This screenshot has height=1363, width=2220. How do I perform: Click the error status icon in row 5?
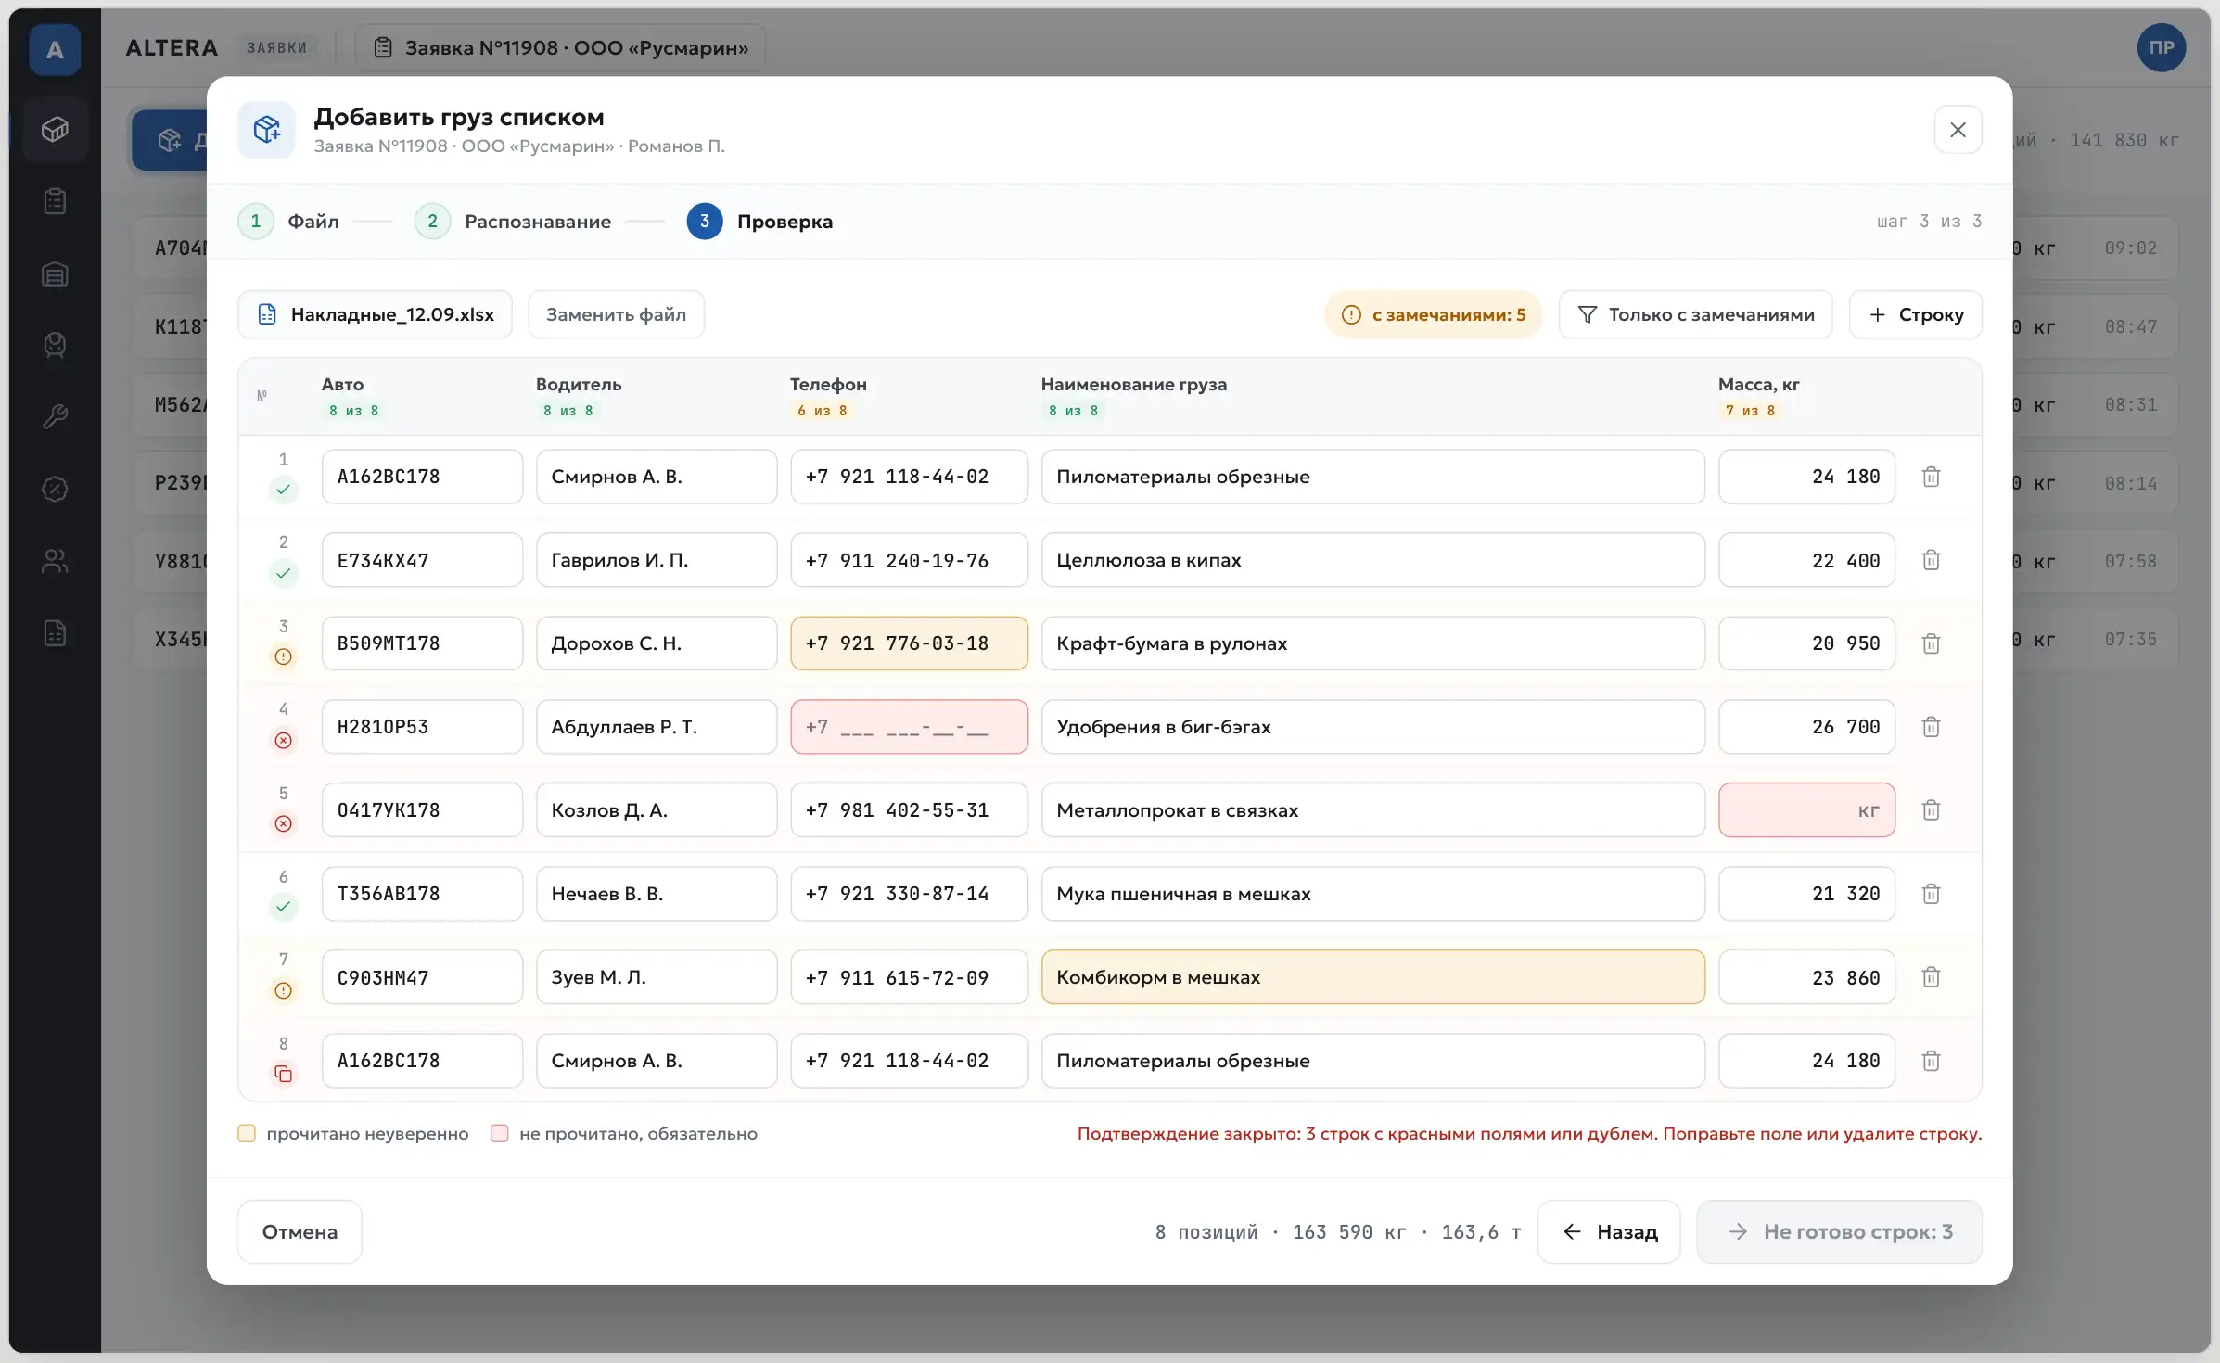tap(284, 823)
